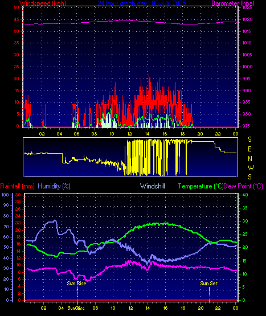Click the "70" humidity axis value
Viewport: 266px width, 316px height.
pyautogui.click(x=6, y=227)
